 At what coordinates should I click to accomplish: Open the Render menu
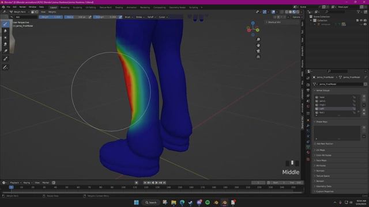pyautogui.click(x=22, y=7)
